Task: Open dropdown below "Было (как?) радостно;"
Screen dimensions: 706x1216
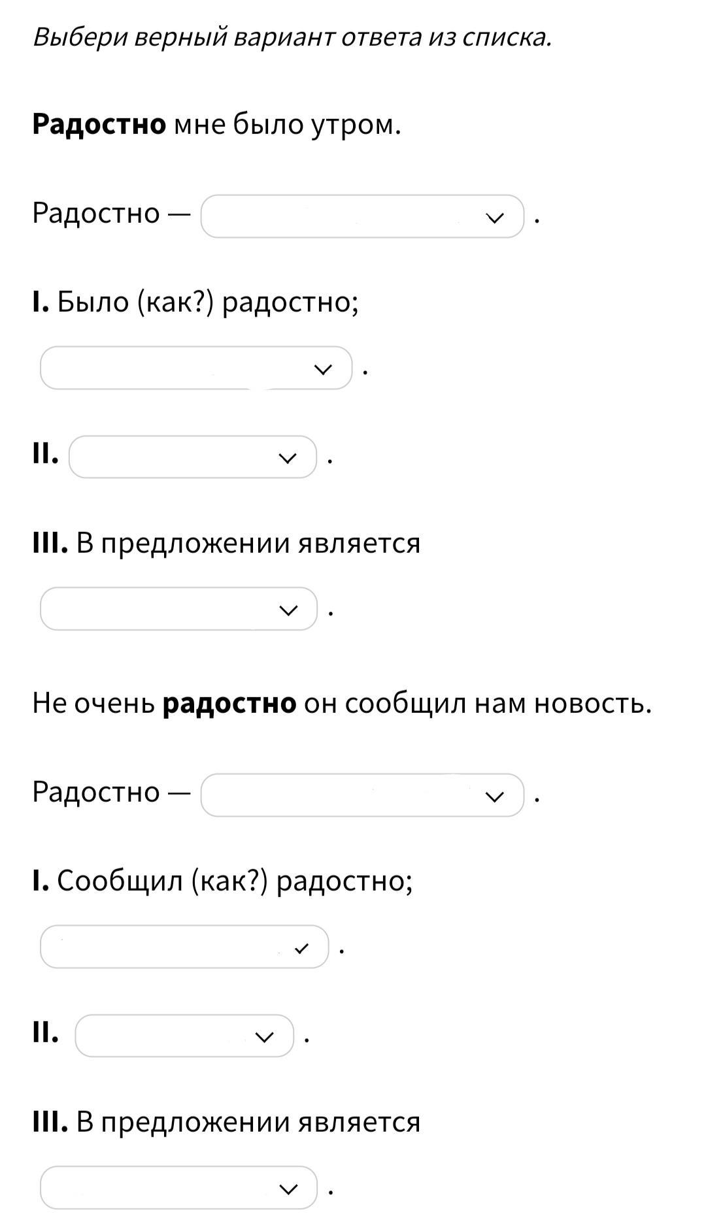Action: (195, 369)
